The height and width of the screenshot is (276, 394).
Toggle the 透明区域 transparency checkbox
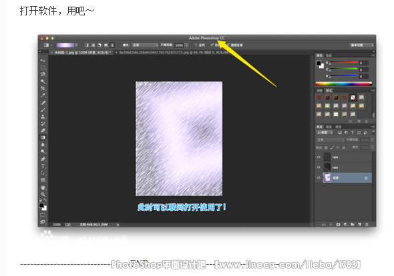pos(228,45)
